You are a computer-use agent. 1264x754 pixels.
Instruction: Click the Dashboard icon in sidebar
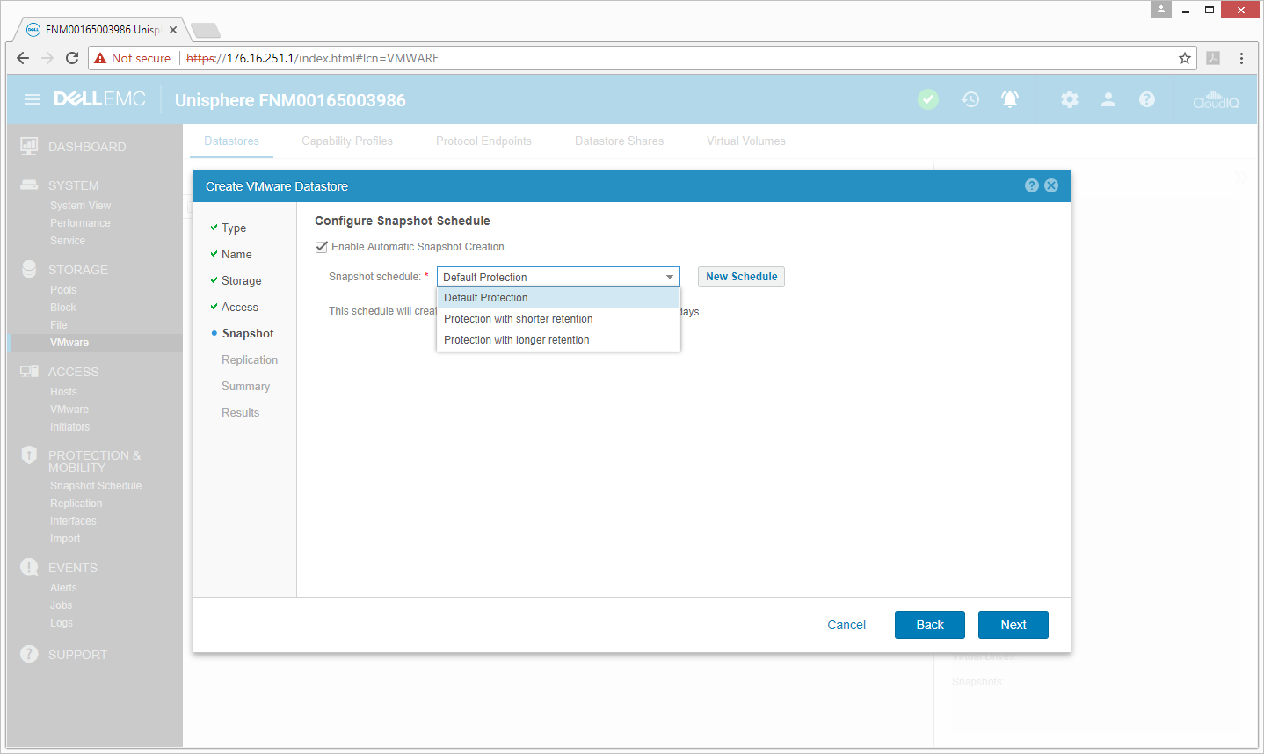click(x=29, y=146)
